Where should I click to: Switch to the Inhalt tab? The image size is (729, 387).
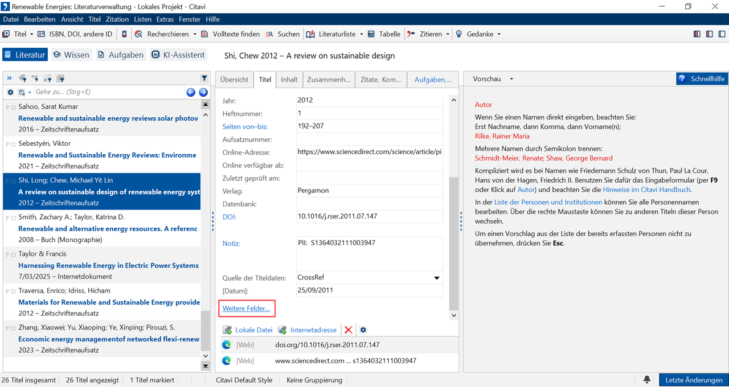(x=289, y=80)
